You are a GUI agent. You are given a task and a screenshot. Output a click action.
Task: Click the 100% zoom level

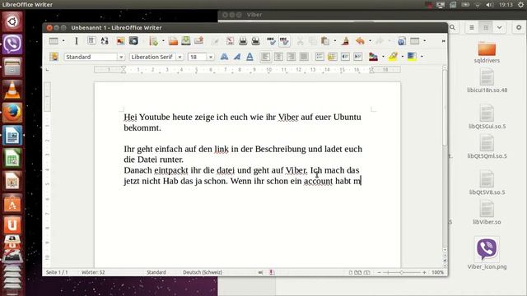tap(437, 272)
